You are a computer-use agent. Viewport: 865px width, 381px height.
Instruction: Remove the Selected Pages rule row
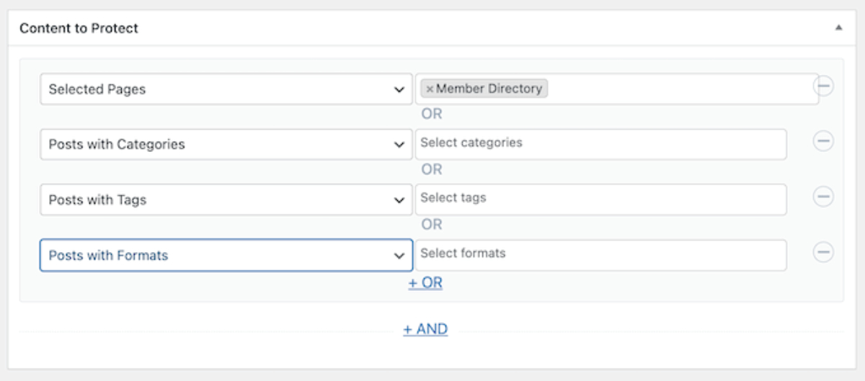pyautogui.click(x=823, y=86)
